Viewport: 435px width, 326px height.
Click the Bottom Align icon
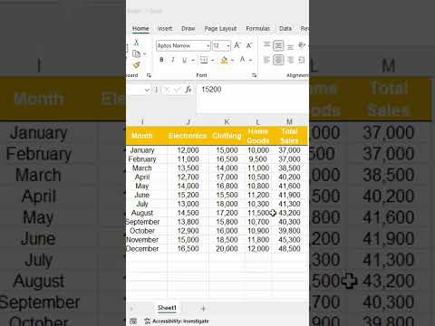tap(290, 46)
